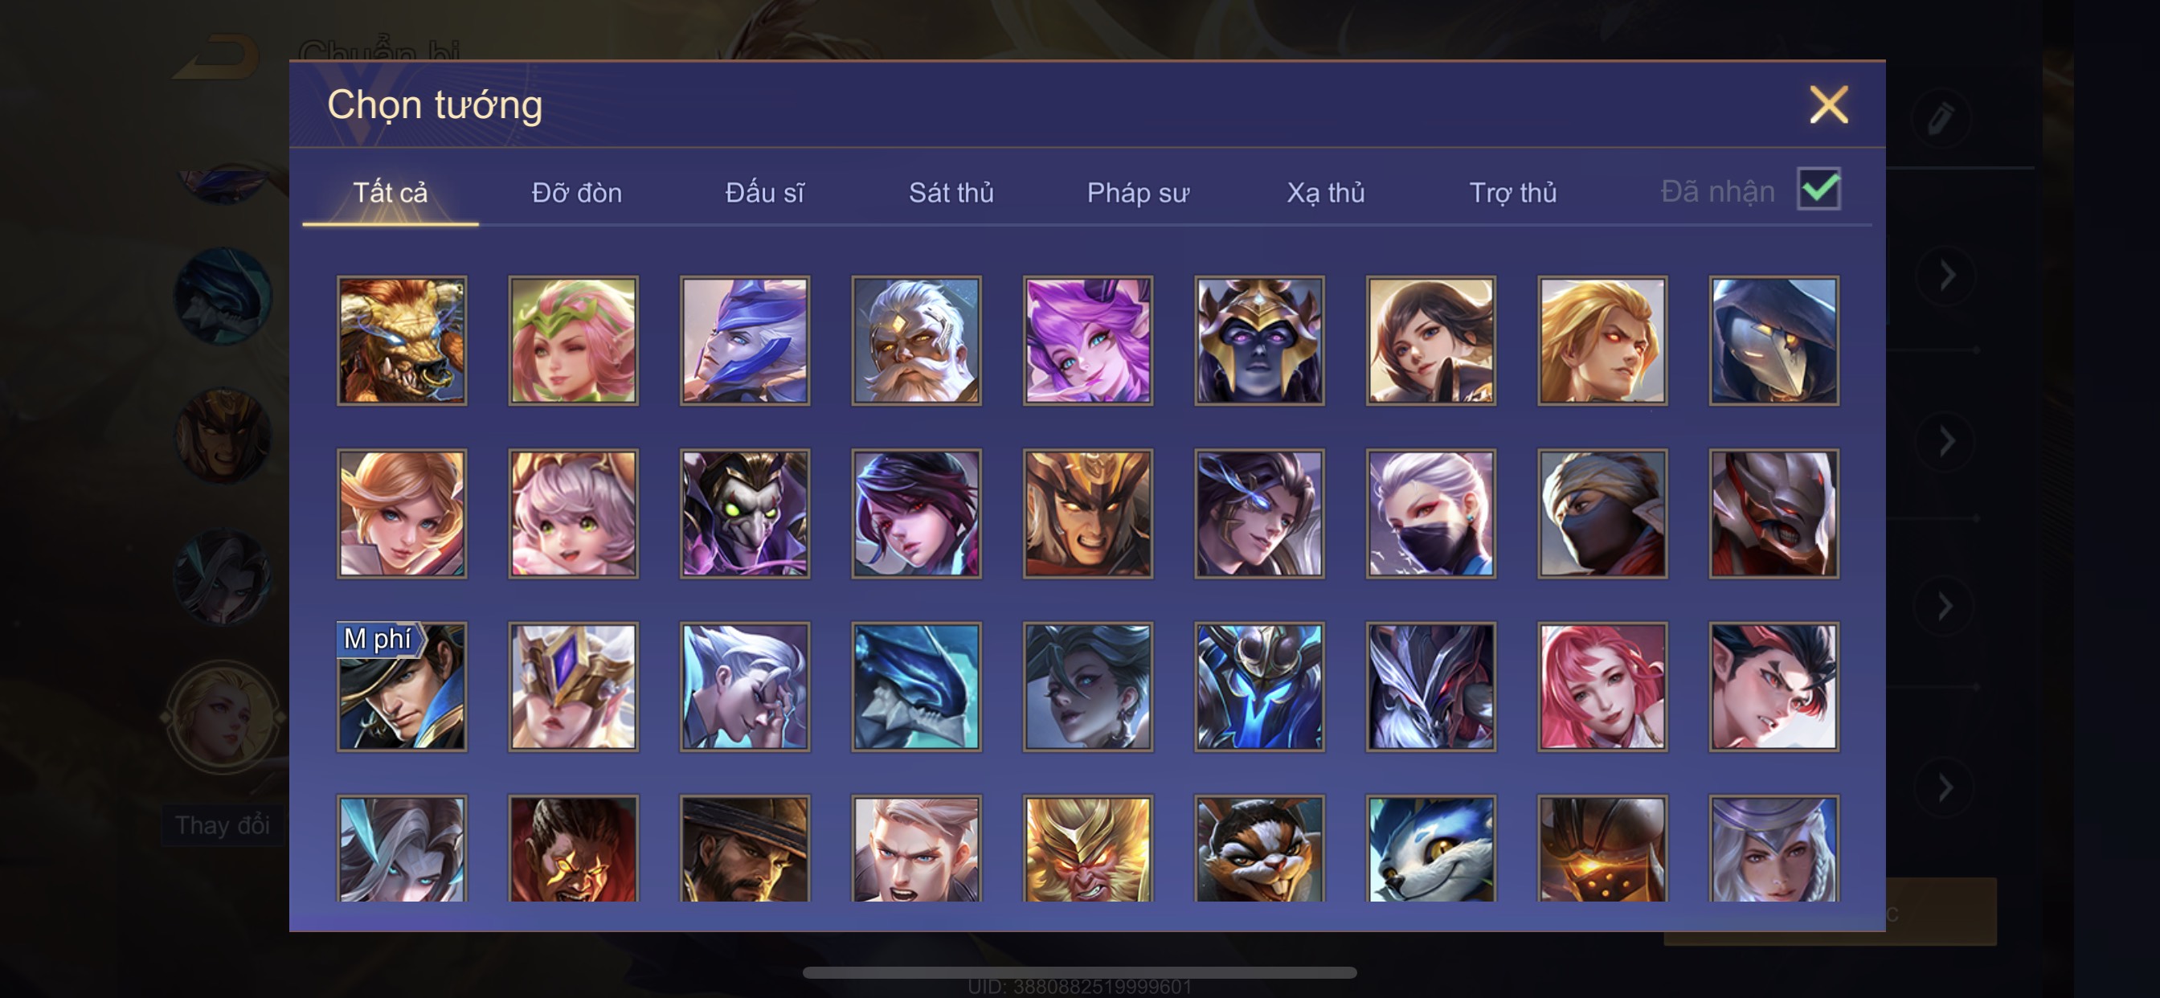Choose the white-bearded old man hero
This screenshot has height=998, width=2160.
click(917, 341)
